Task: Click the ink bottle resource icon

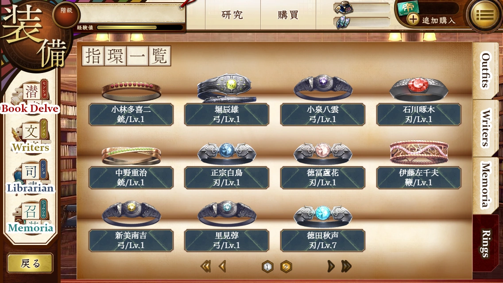Action: coord(344,8)
